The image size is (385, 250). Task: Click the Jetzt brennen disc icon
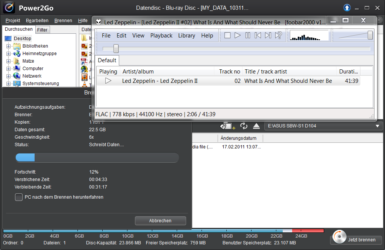tap(339, 237)
